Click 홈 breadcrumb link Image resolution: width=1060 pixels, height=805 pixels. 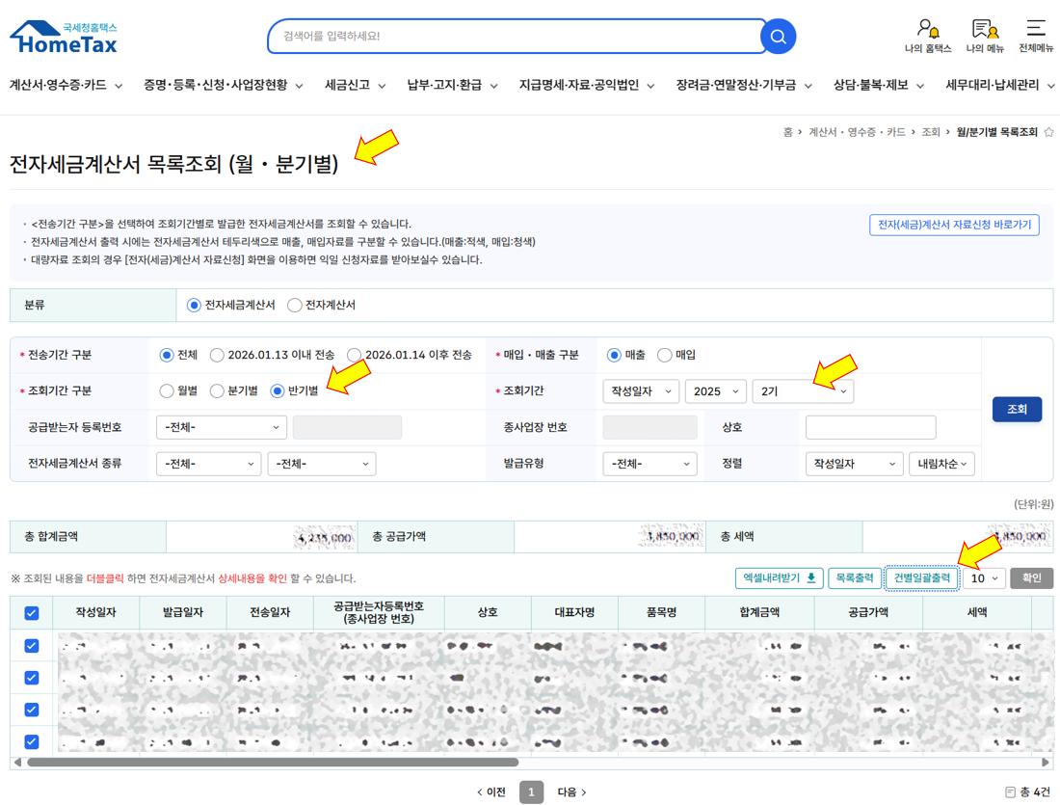[x=787, y=132]
